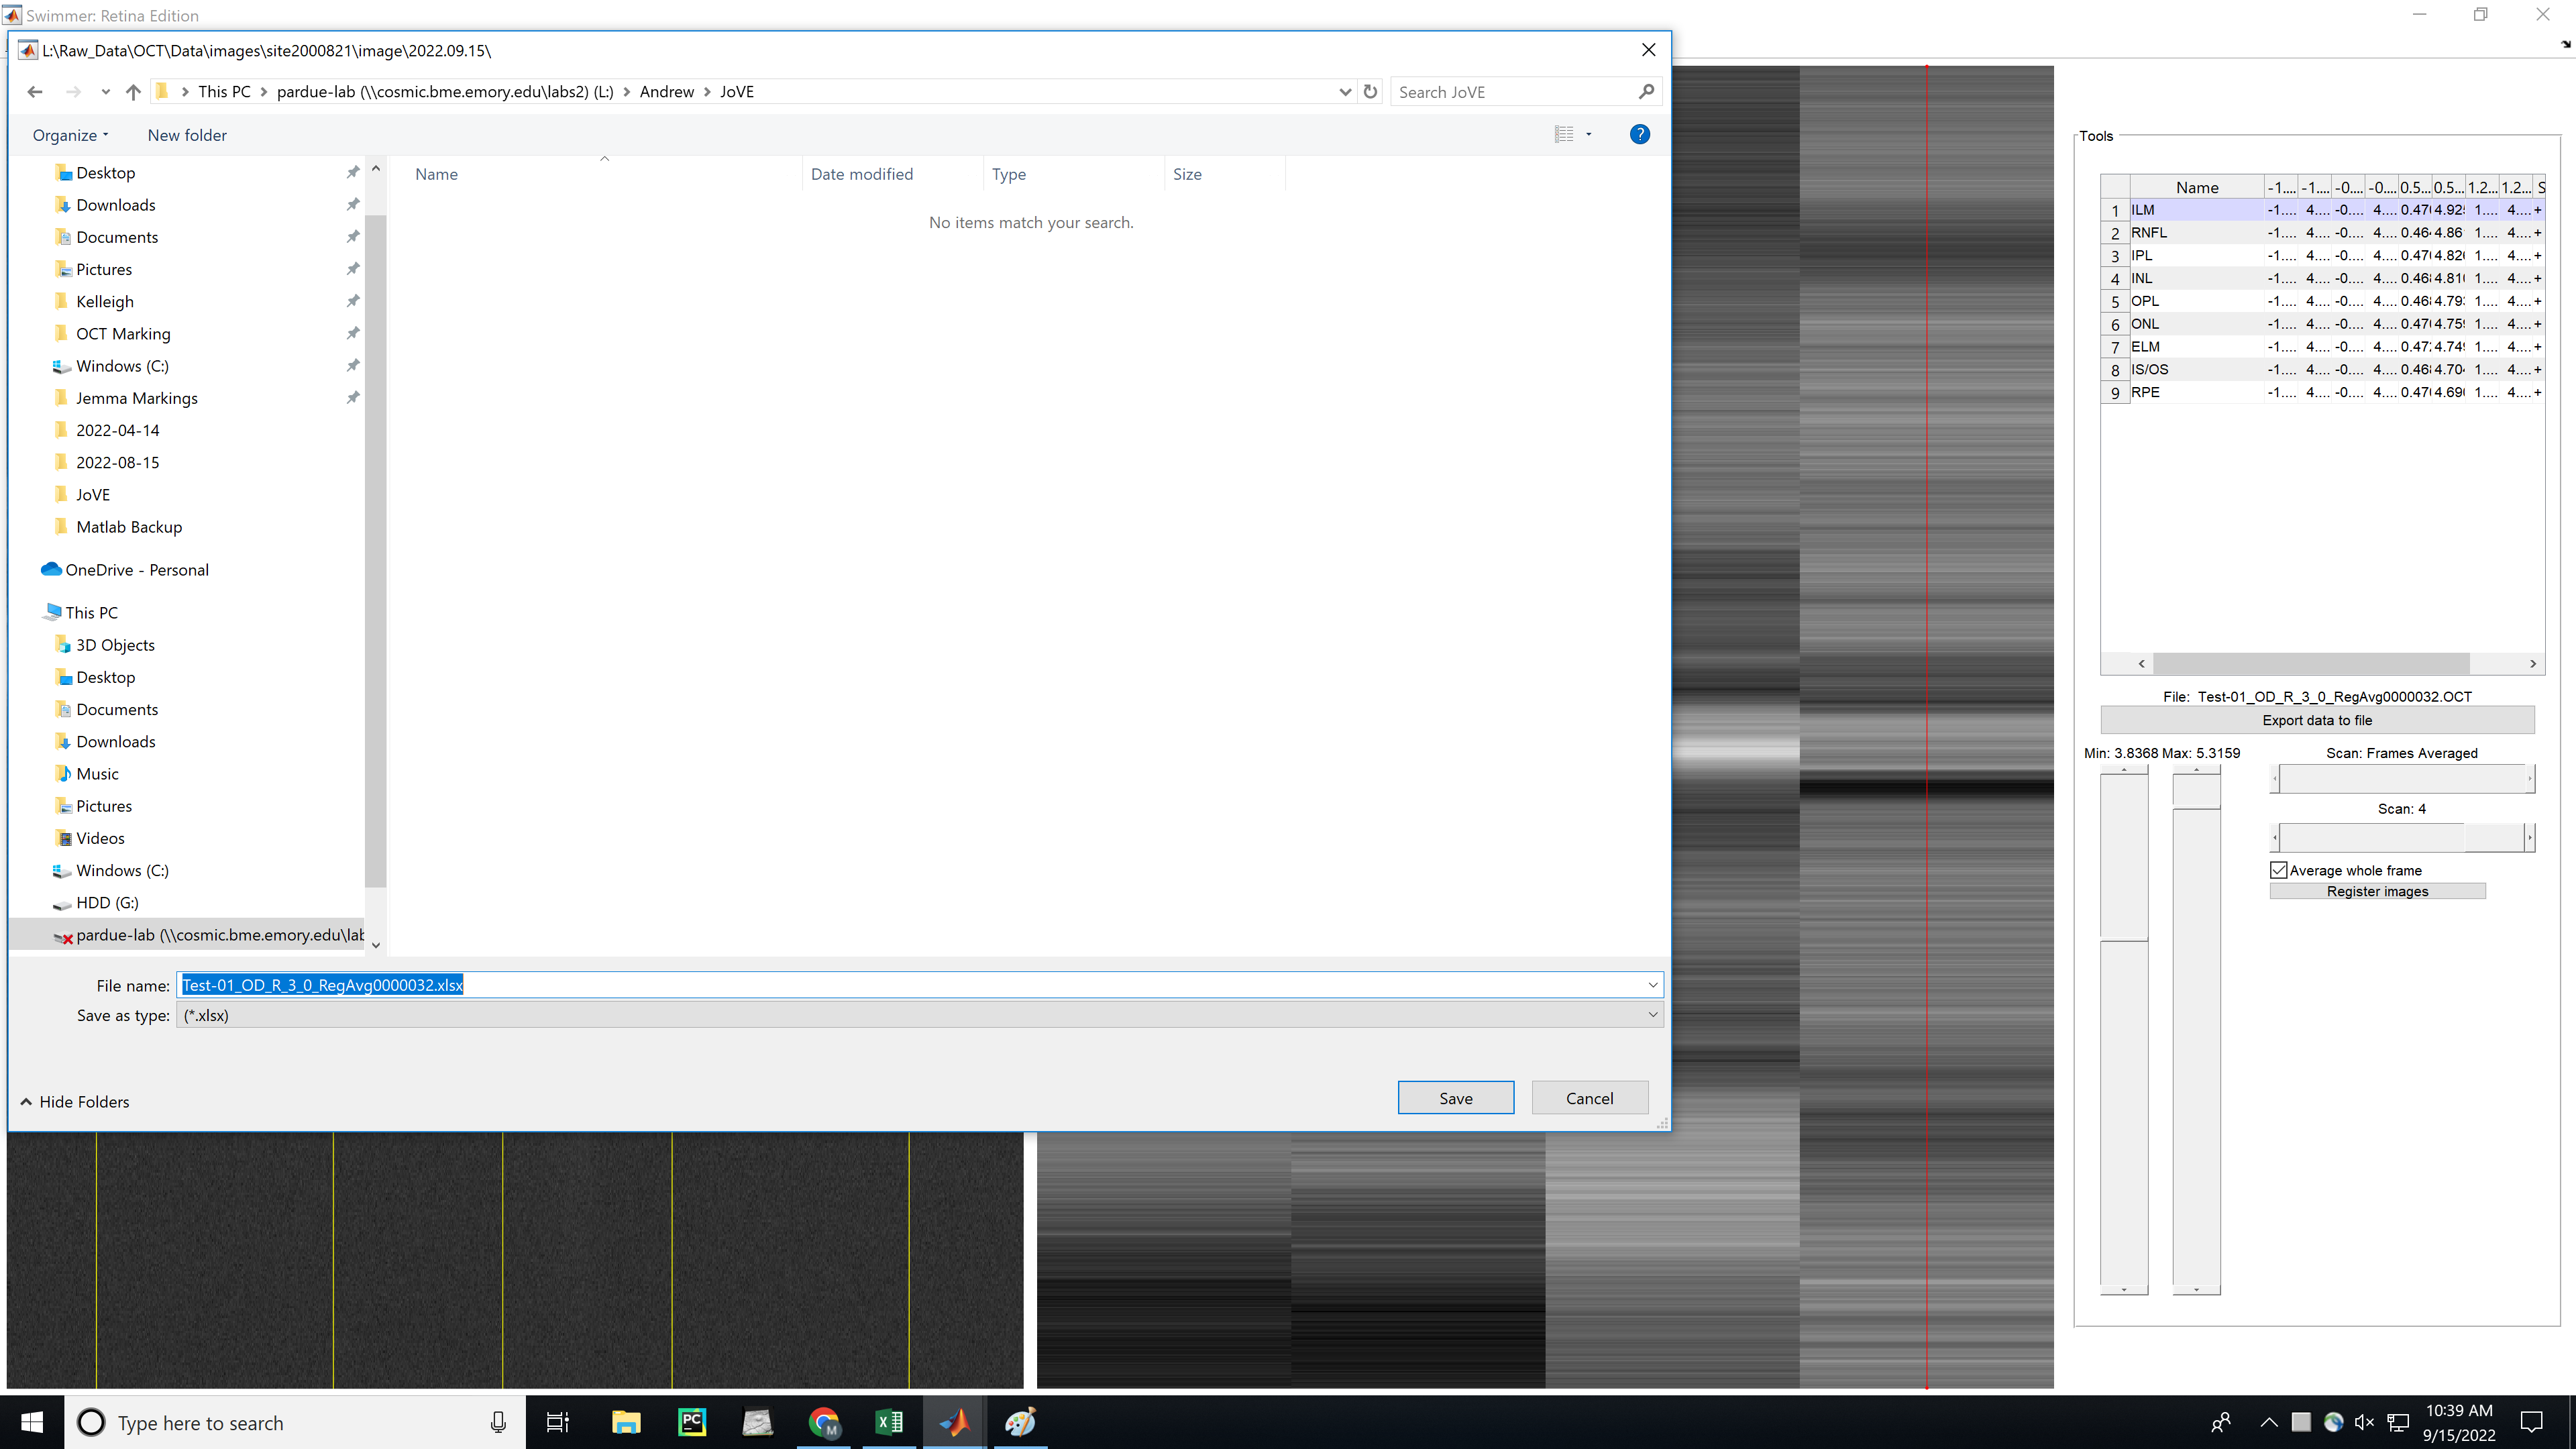2576x1449 pixels.
Task: Open Chrome from the taskbar
Action: [x=823, y=1422]
